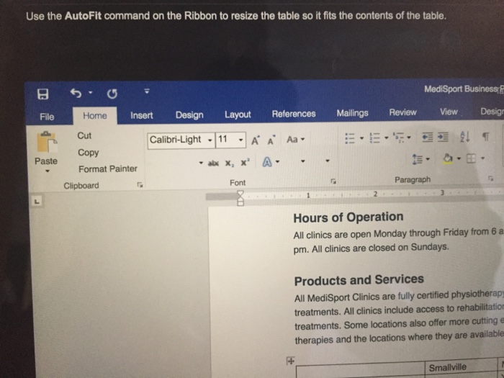Open Text Effects dropdown arrow
Screen dimensions: 504x378
point(277,162)
